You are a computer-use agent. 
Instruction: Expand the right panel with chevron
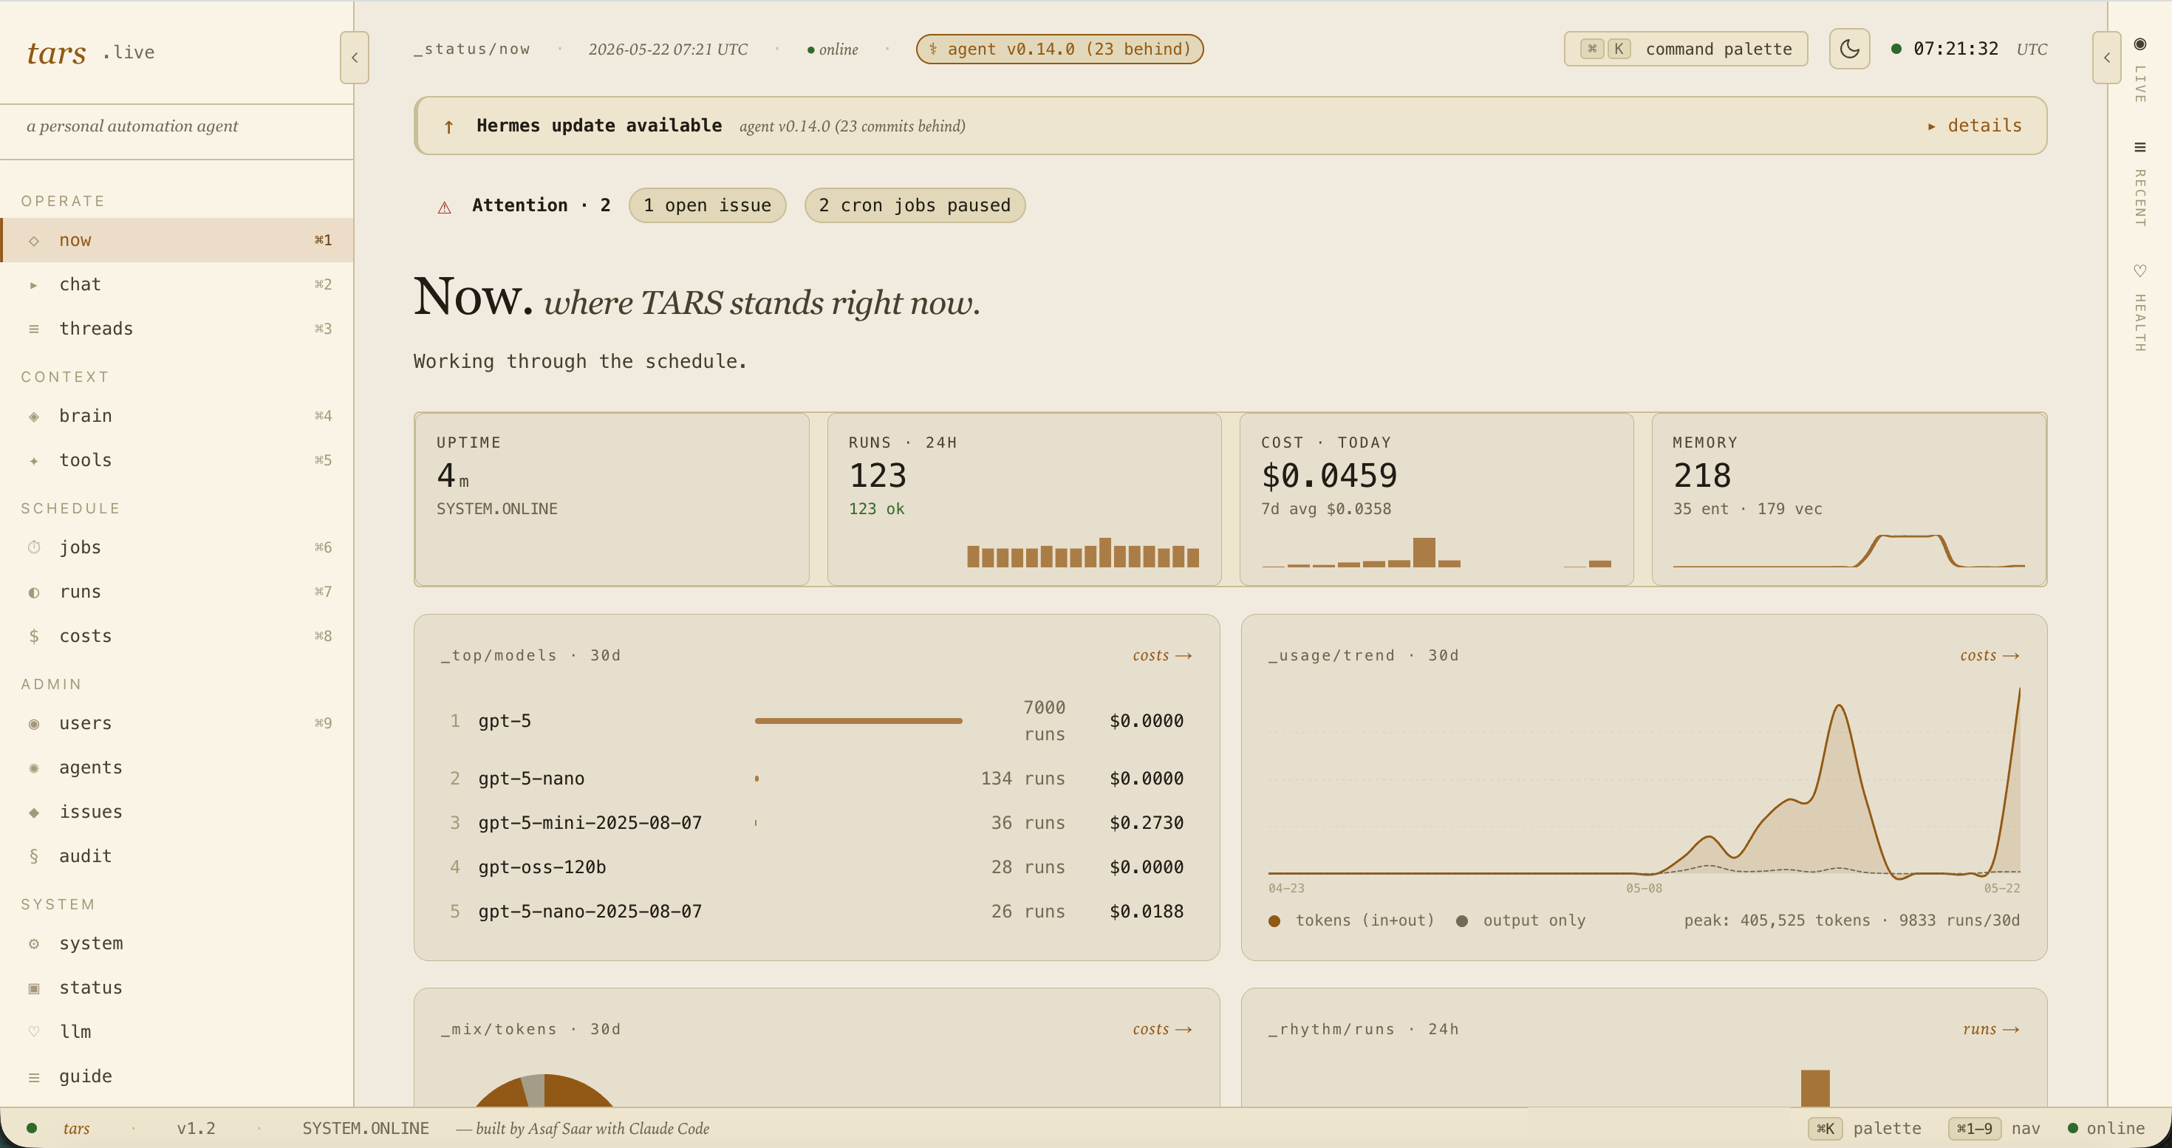(2106, 58)
